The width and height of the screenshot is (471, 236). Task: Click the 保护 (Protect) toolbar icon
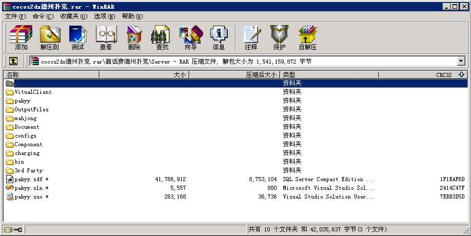tap(279, 37)
